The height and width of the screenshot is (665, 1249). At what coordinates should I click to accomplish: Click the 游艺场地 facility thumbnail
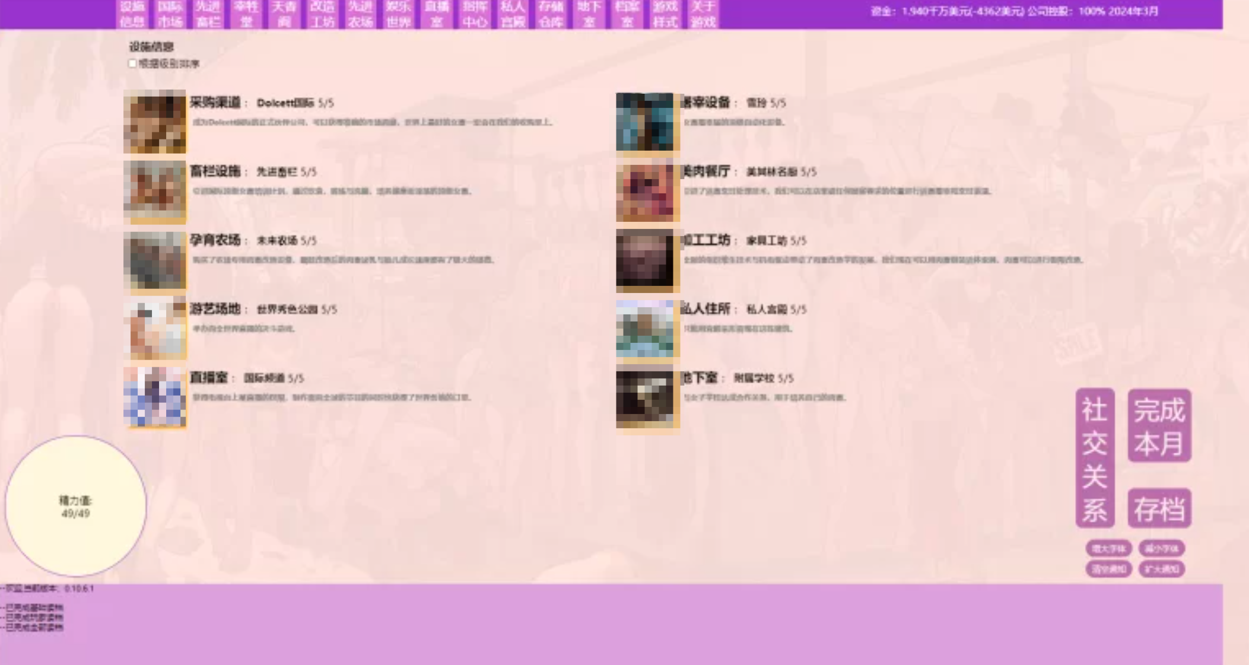(154, 329)
